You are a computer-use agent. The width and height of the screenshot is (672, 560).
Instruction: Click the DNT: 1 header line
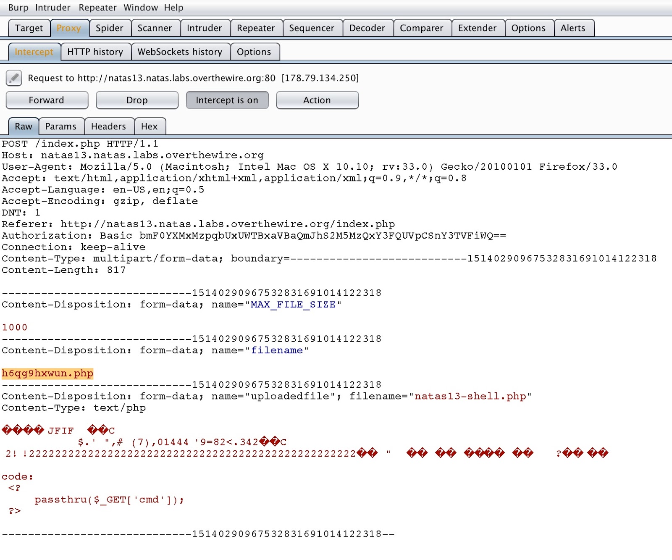coord(21,213)
